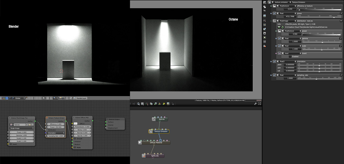
Task: Click the RenderLayer button in Blender header
Action: (80, 98)
